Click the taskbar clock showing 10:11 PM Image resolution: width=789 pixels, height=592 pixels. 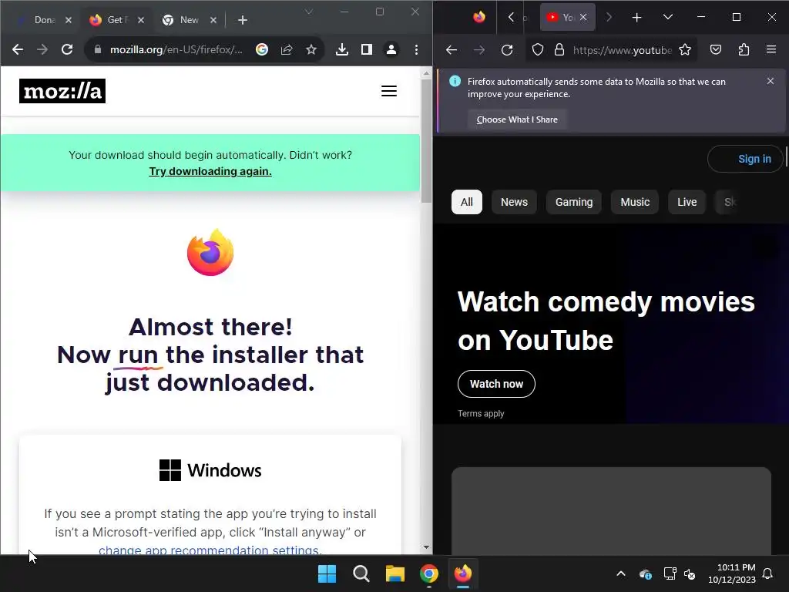732,573
